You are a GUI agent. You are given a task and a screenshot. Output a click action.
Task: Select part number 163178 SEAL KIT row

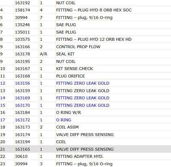[x=86, y=54]
